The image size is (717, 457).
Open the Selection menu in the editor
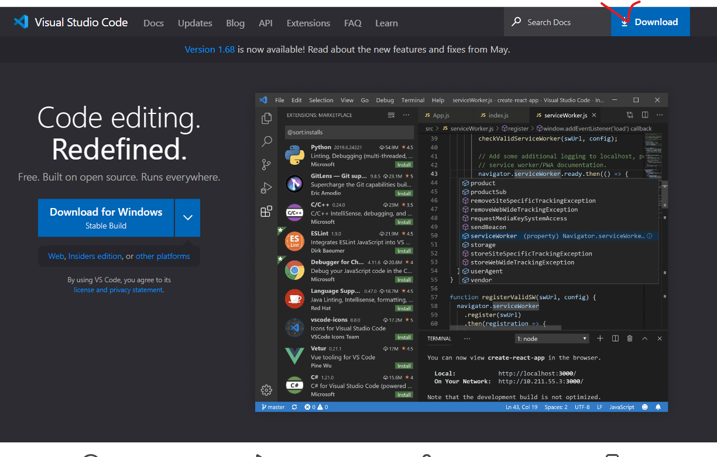tap(321, 100)
